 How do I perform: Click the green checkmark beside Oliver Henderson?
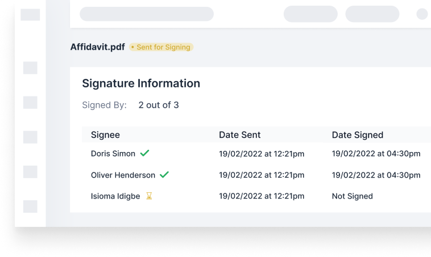164,175
